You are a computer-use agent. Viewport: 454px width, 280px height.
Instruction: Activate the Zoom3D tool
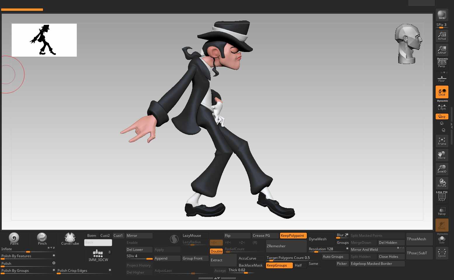[x=442, y=169]
